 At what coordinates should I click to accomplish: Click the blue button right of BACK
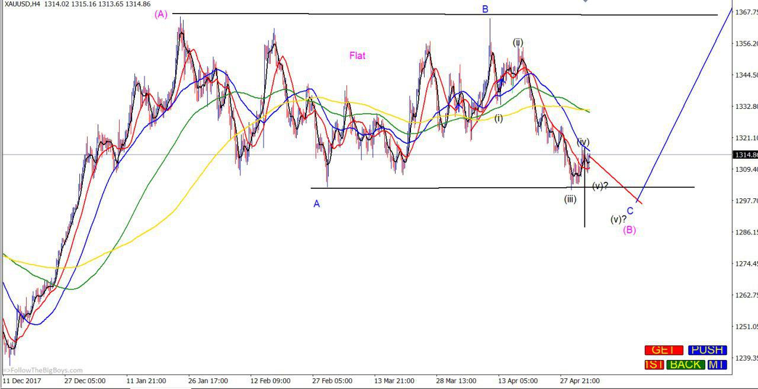click(716, 365)
